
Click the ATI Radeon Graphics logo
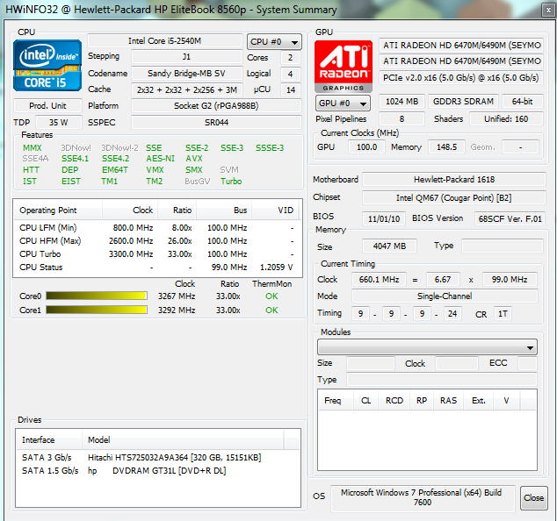(x=344, y=67)
